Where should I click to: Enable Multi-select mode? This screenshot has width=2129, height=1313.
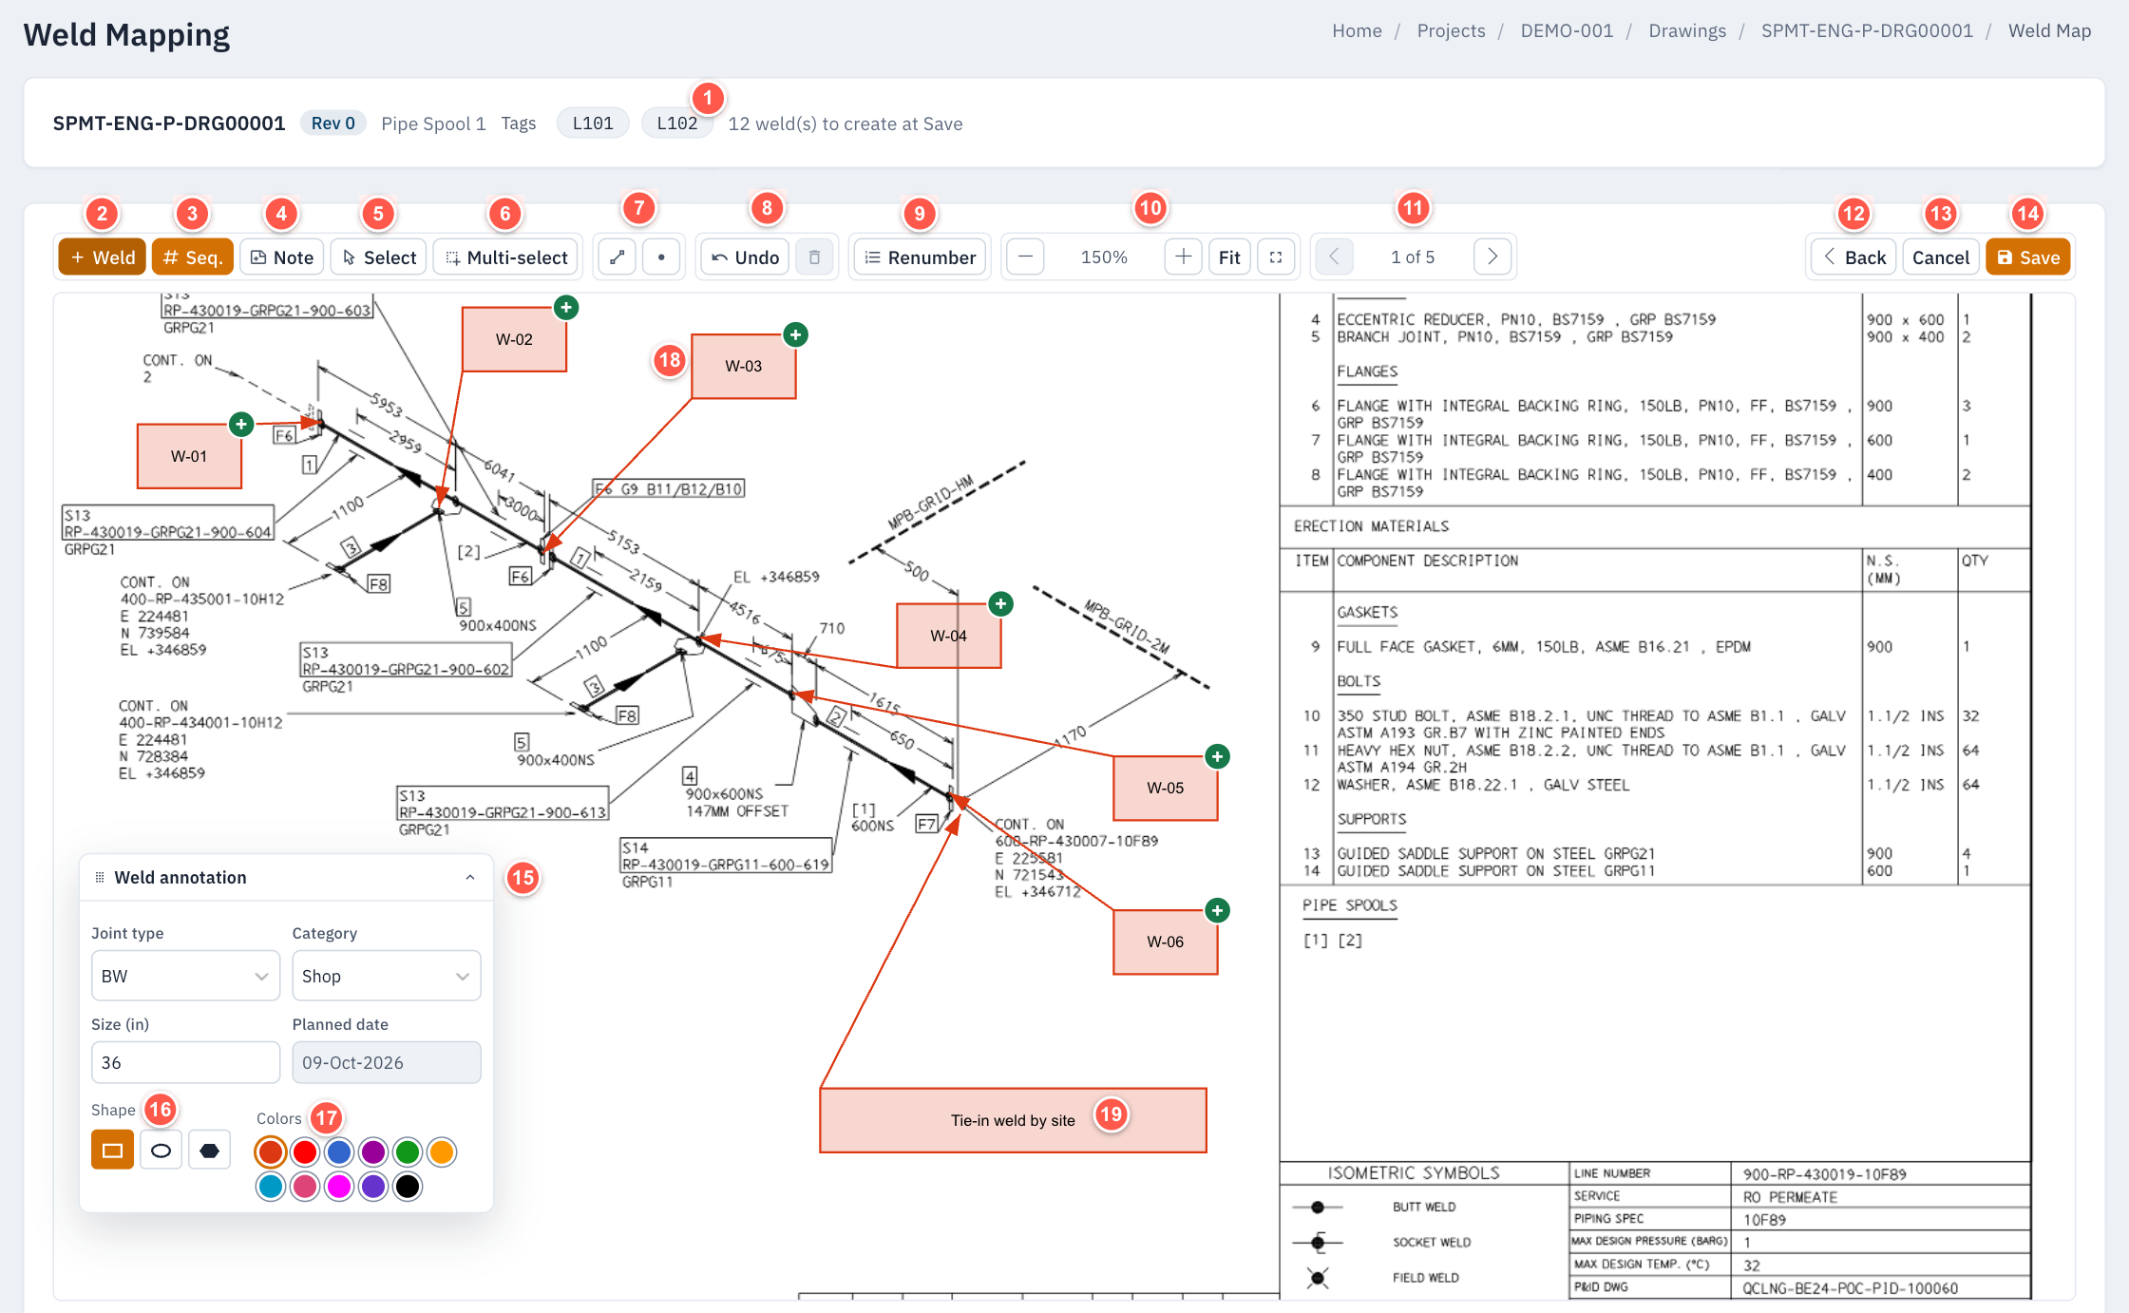(x=506, y=257)
